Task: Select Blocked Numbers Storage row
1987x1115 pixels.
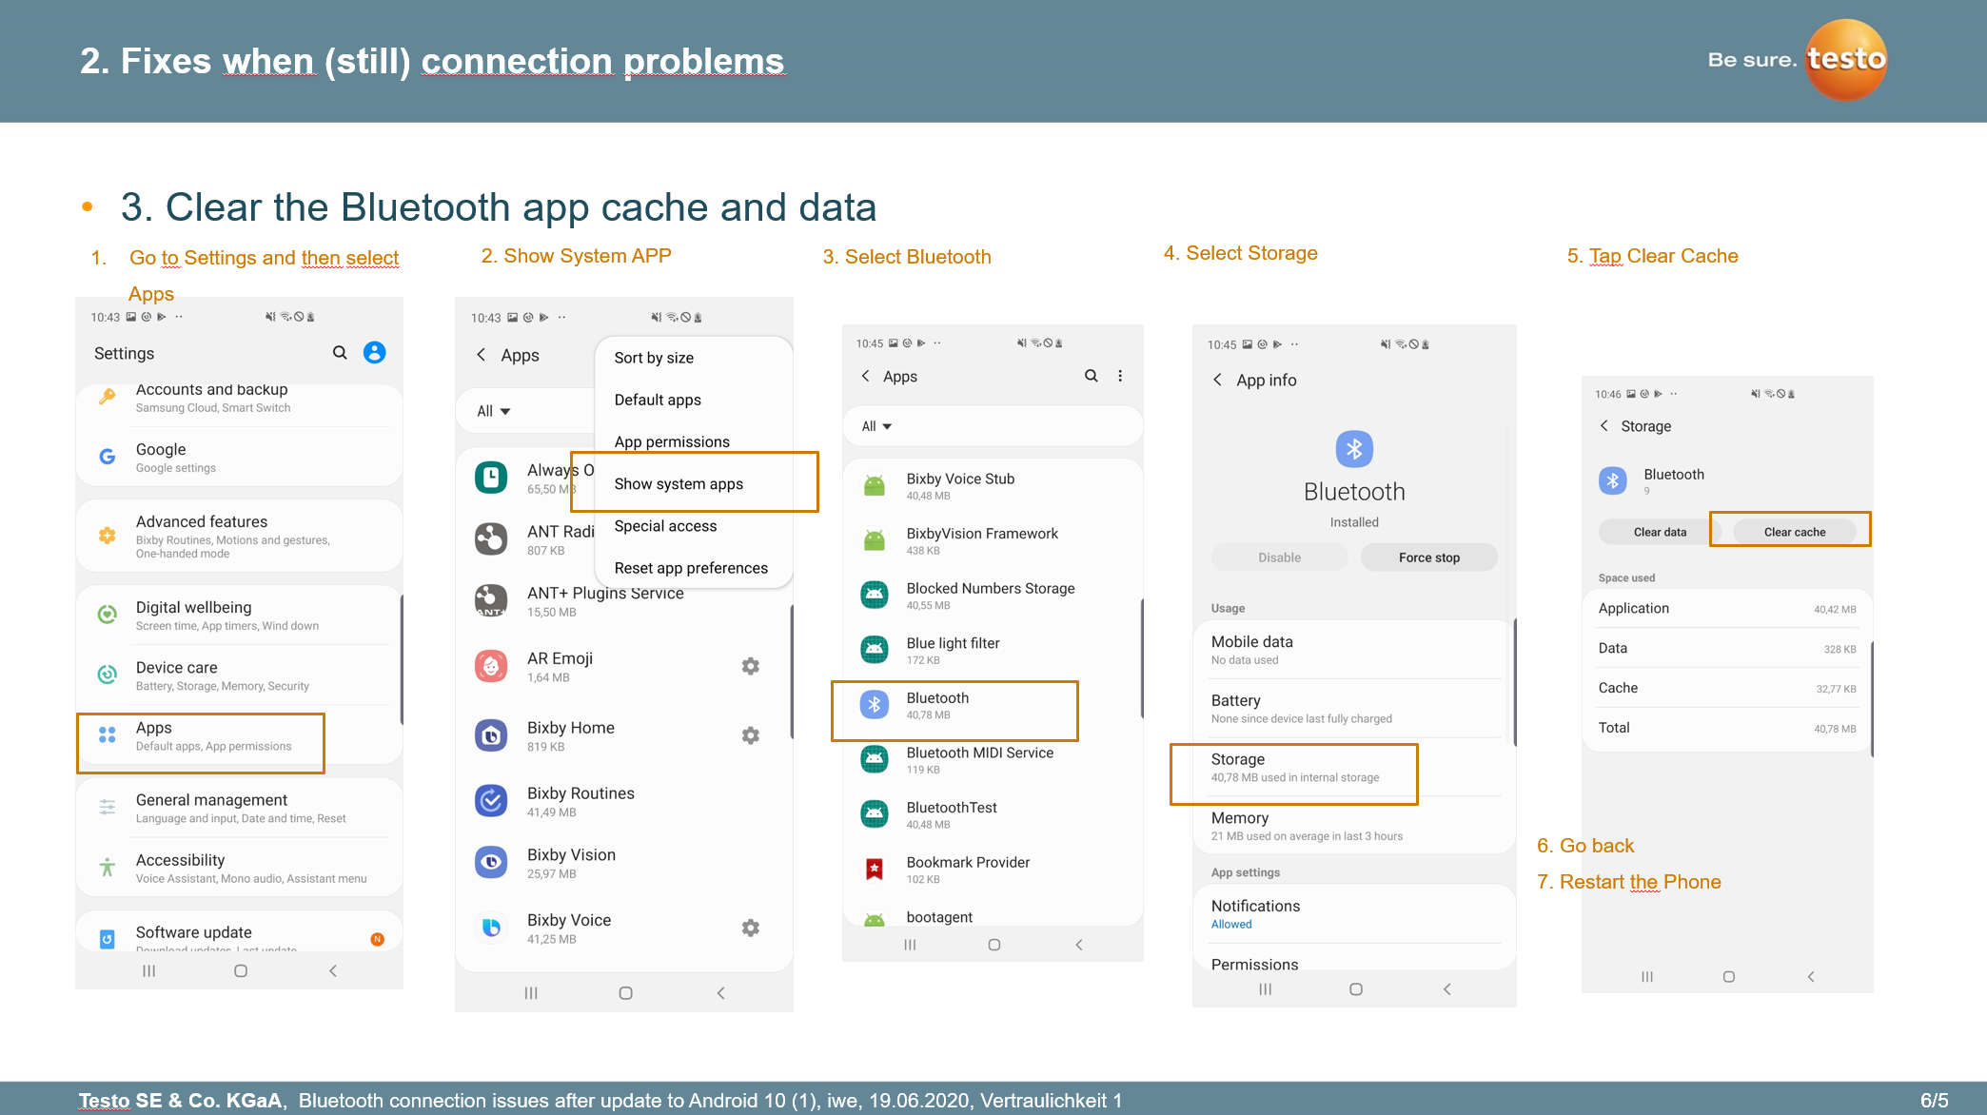Action: click(x=993, y=596)
